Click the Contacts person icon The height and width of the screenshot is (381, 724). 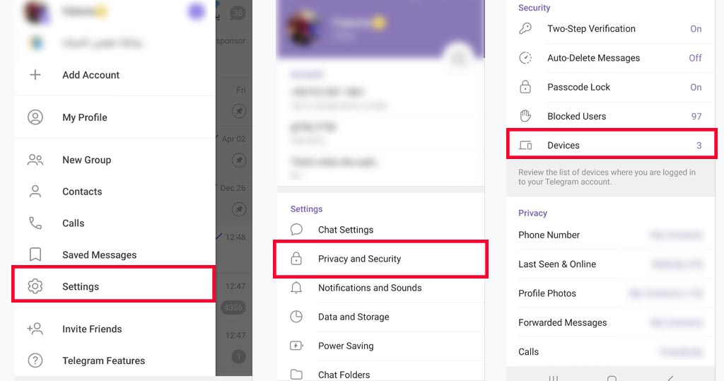point(35,191)
